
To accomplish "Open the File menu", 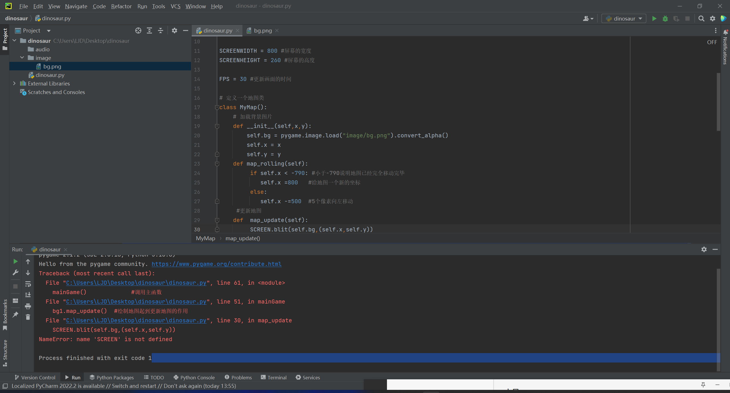I will 23,6.
